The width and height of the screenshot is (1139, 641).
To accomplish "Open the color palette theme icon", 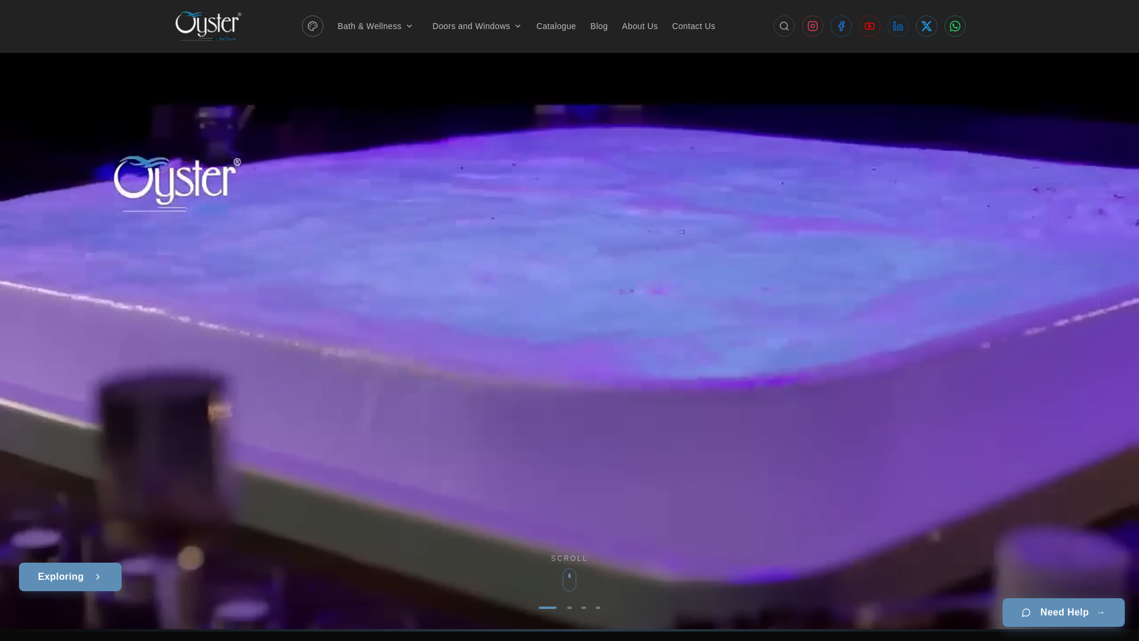I will point(313,26).
